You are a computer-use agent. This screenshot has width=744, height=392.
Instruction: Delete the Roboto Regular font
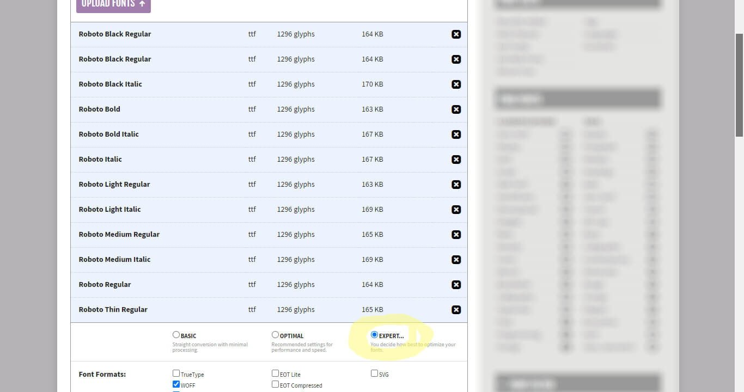coord(456,285)
